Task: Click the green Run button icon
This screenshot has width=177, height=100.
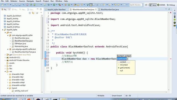Action: [54, 5]
